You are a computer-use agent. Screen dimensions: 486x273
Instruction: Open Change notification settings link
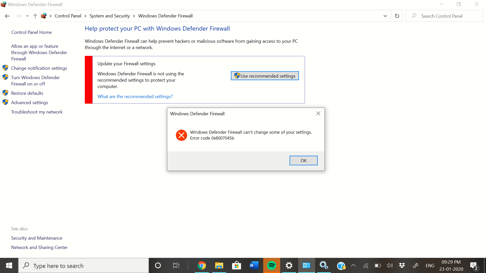[x=39, y=68]
